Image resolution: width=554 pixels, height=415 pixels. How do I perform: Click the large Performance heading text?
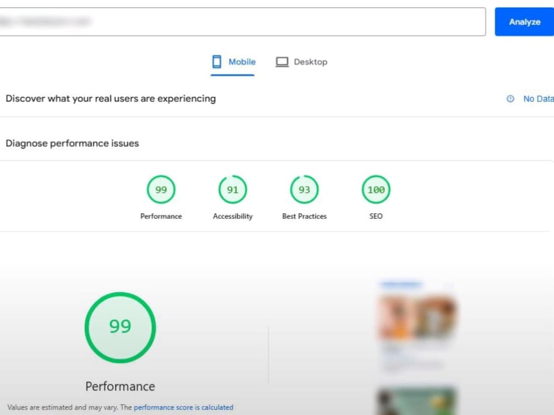click(120, 386)
